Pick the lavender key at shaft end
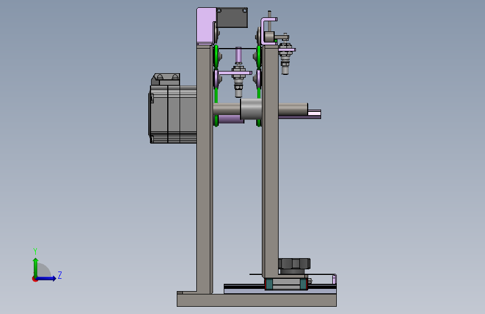The image size is (485, 314). point(314,113)
